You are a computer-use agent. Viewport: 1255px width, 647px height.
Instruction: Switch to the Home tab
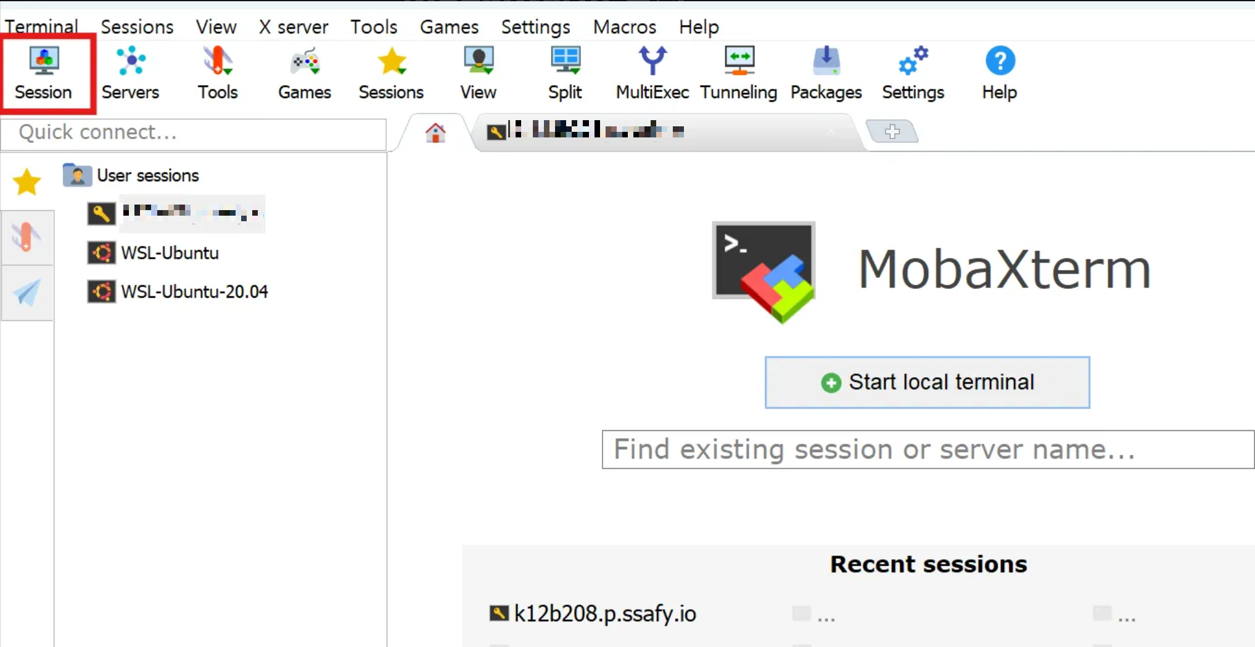point(435,132)
